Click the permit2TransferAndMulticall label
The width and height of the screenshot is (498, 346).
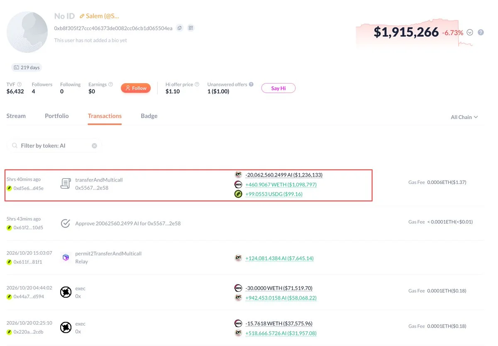(x=108, y=253)
